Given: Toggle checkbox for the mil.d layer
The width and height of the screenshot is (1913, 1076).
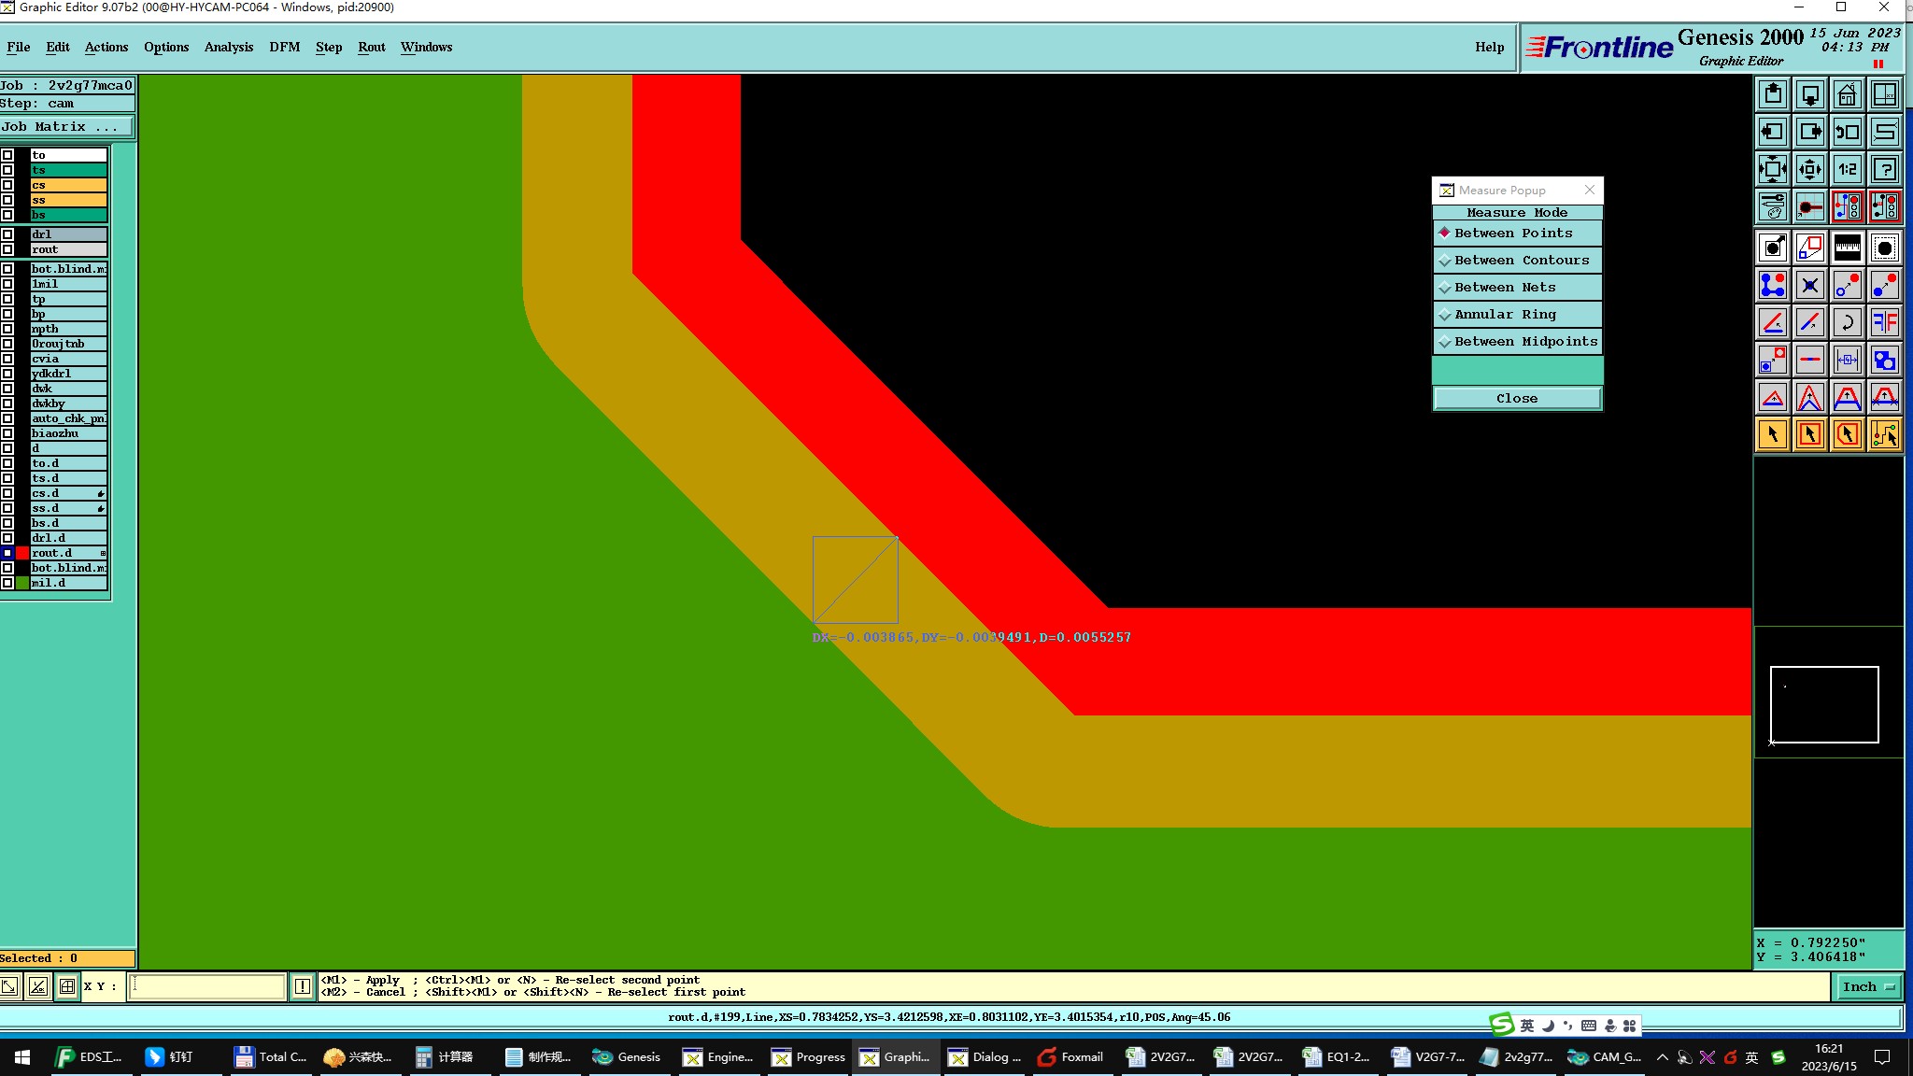Looking at the screenshot, I should (7, 583).
